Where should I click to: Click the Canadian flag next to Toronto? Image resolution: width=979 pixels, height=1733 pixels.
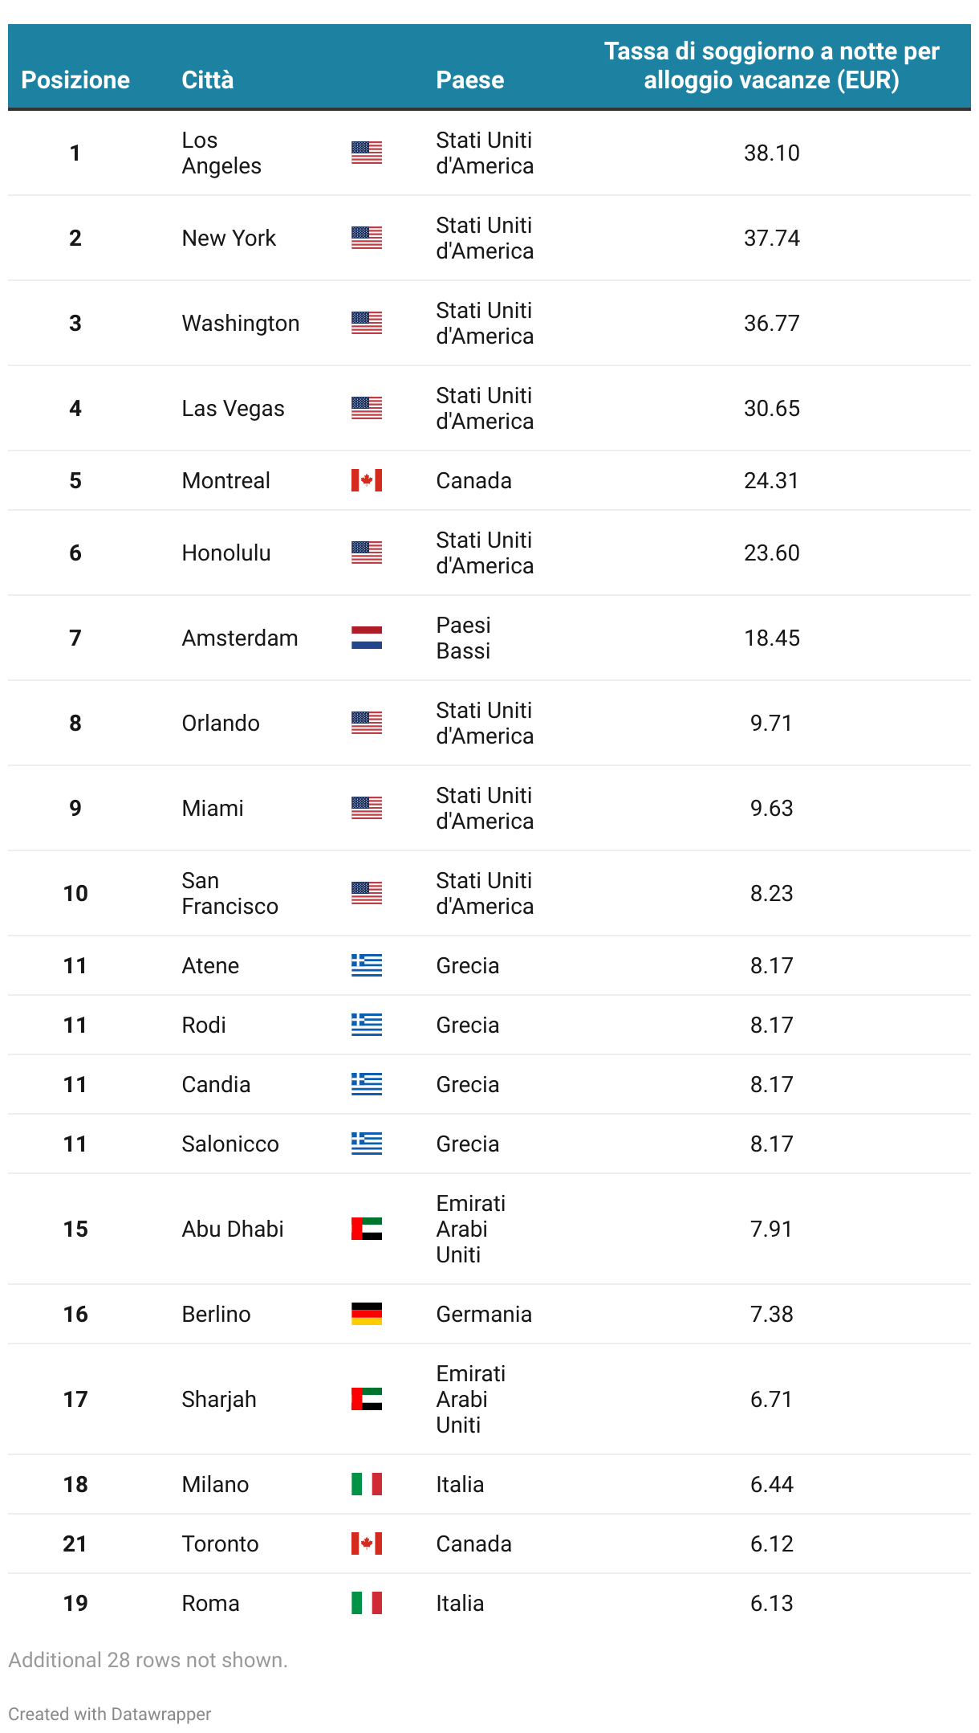click(x=367, y=1543)
